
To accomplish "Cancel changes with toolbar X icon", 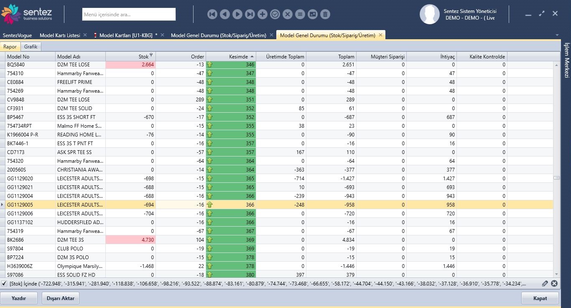I will (287, 14).
